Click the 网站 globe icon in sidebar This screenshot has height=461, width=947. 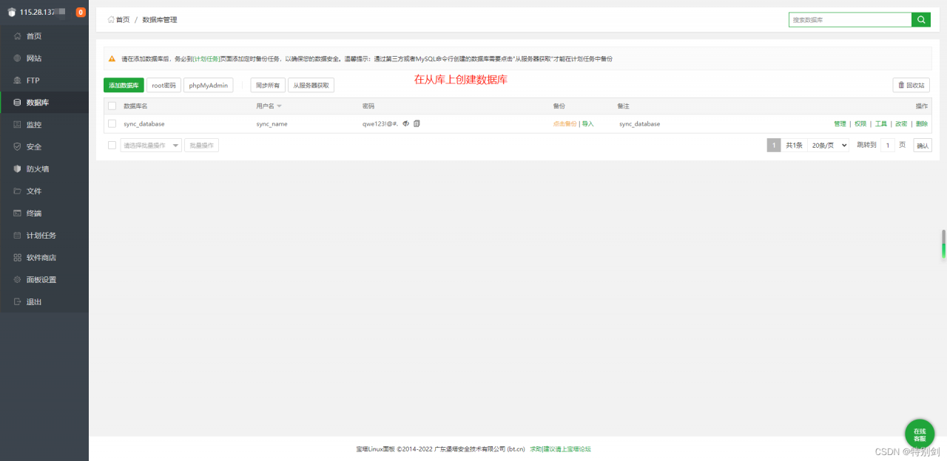(17, 58)
